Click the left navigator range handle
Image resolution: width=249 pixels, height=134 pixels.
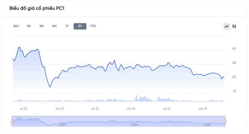coord(12,121)
